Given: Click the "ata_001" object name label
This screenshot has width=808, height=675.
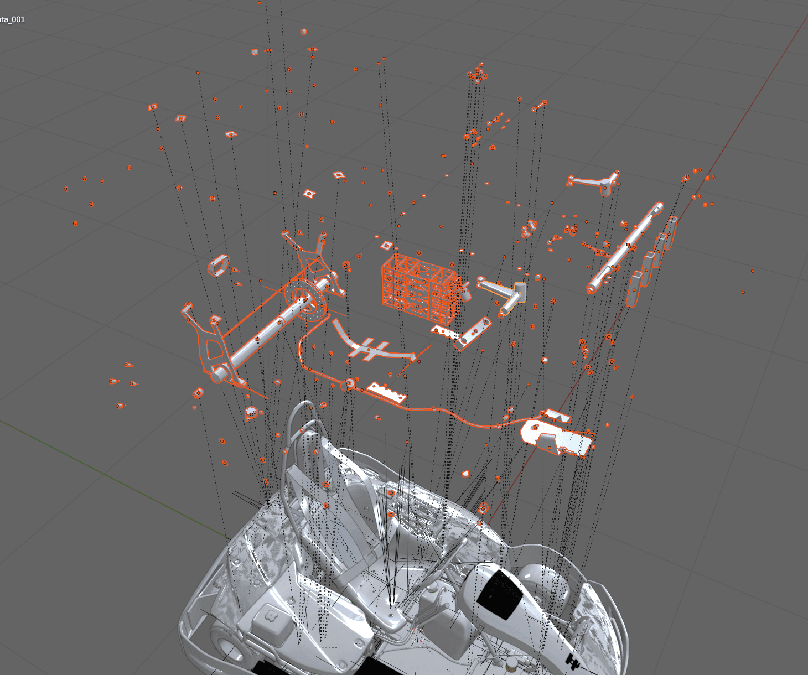Looking at the screenshot, I should point(12,19).
